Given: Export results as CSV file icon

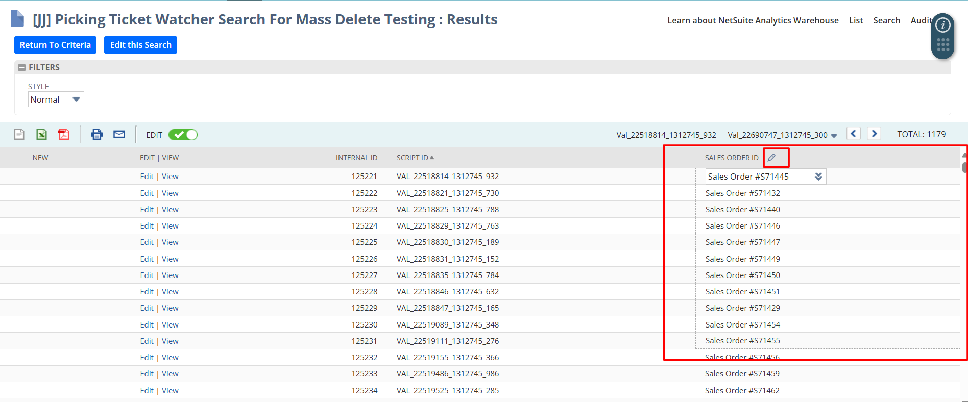Looking at the screenshot, I should [x=19, y=134].
